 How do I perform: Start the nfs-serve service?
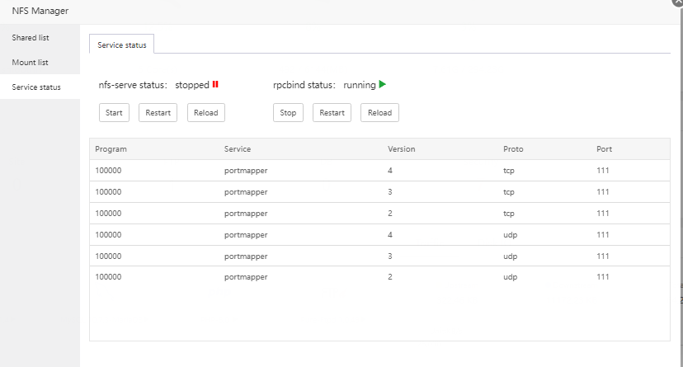pyautogui.click(x=114, y=113)
